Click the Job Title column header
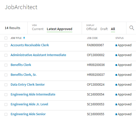The height and width of the screenshot is (119, 136). [x=16, y=38]
